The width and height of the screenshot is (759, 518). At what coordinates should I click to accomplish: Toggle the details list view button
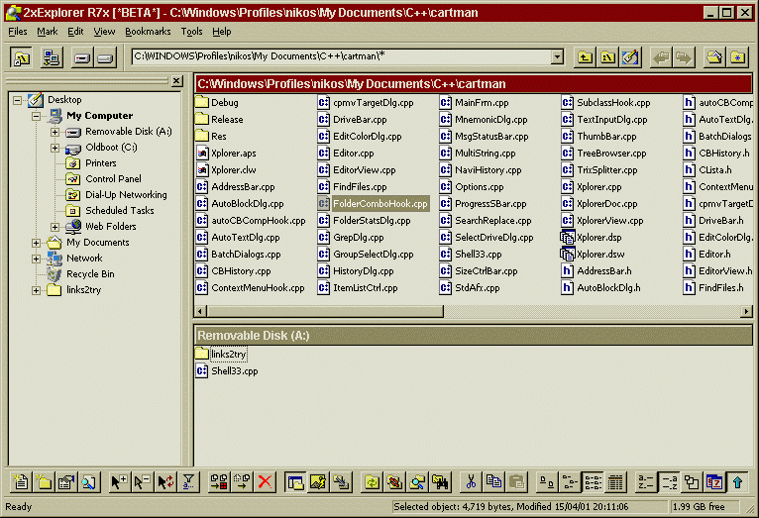pyautogui.click(x=615, y=482)
